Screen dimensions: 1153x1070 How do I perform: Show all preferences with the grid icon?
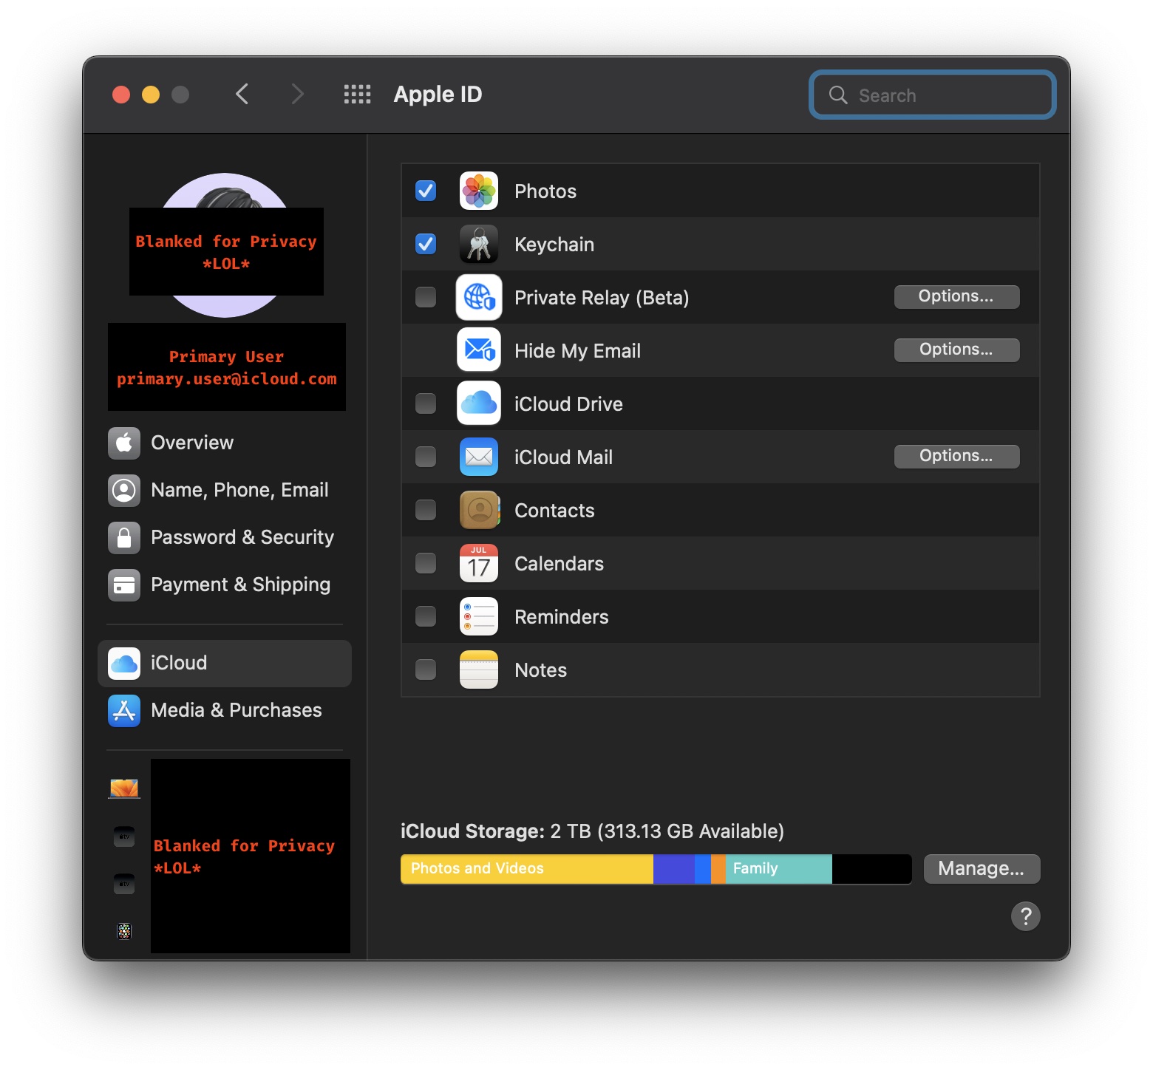(358, 95)
